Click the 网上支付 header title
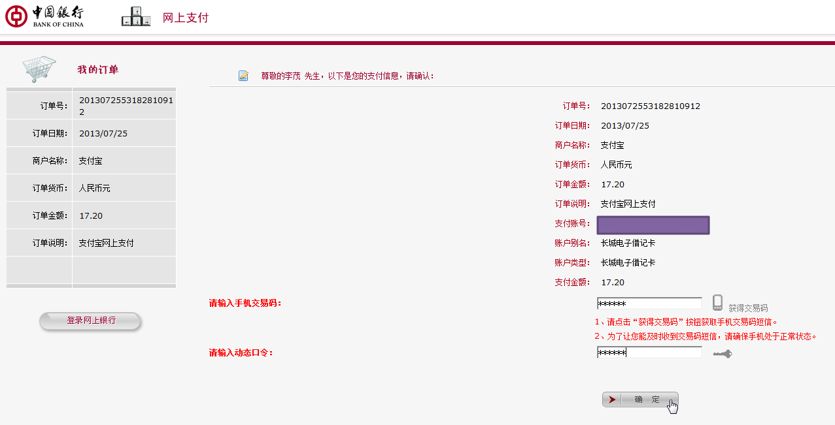The image size is (835, 425). pos(186,18)
